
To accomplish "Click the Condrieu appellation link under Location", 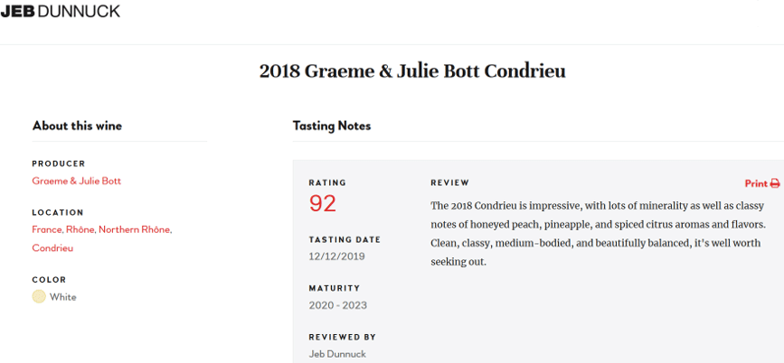I will [x=52, y=247].
